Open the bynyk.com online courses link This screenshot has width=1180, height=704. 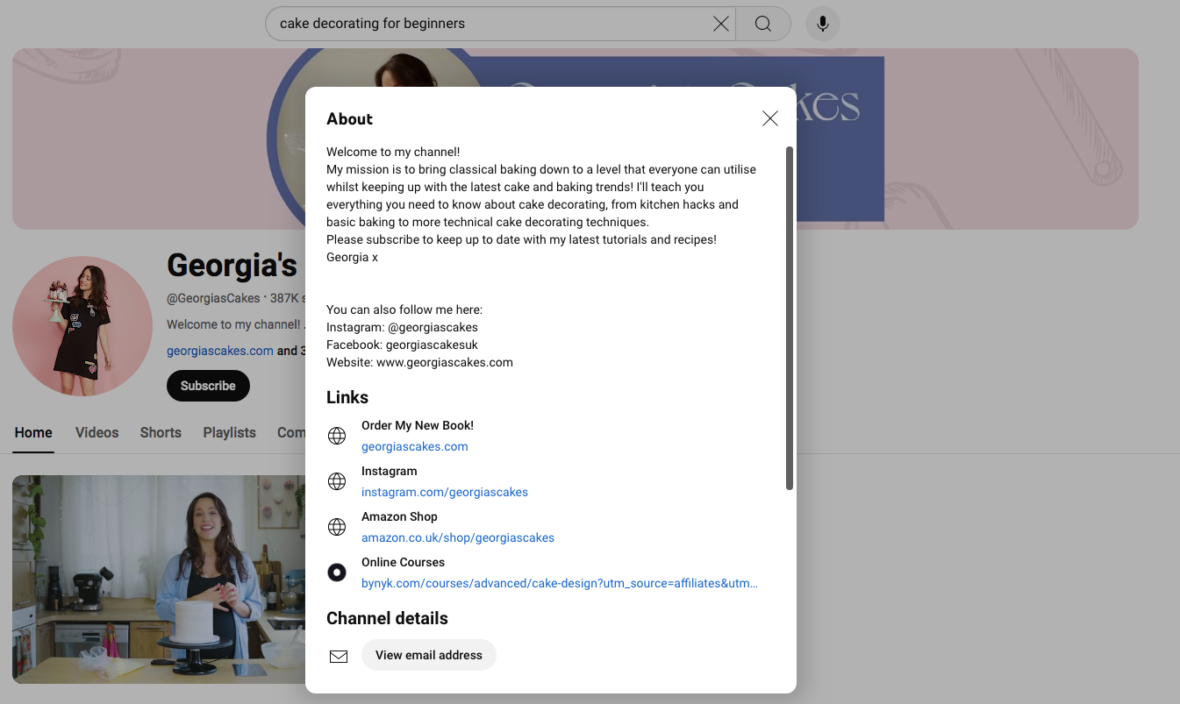click(x=560, y=583)
